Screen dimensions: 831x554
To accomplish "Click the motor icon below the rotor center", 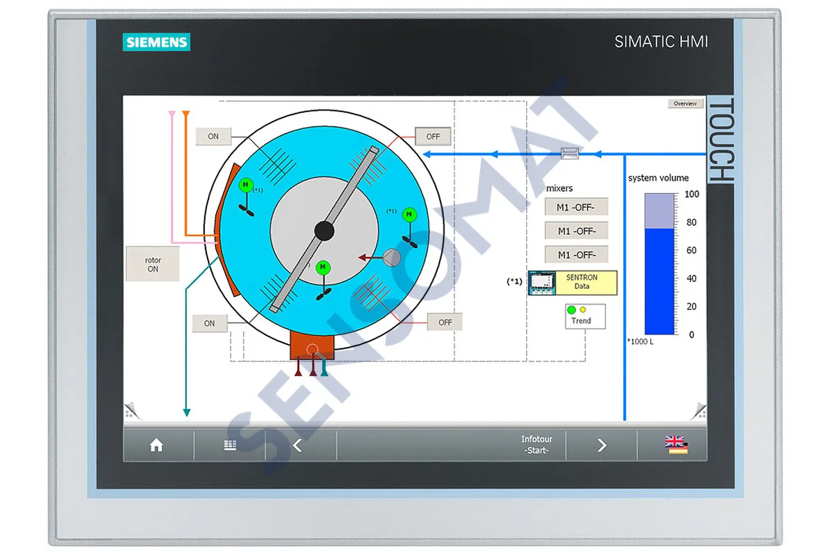I will click(x=323, y=266).
